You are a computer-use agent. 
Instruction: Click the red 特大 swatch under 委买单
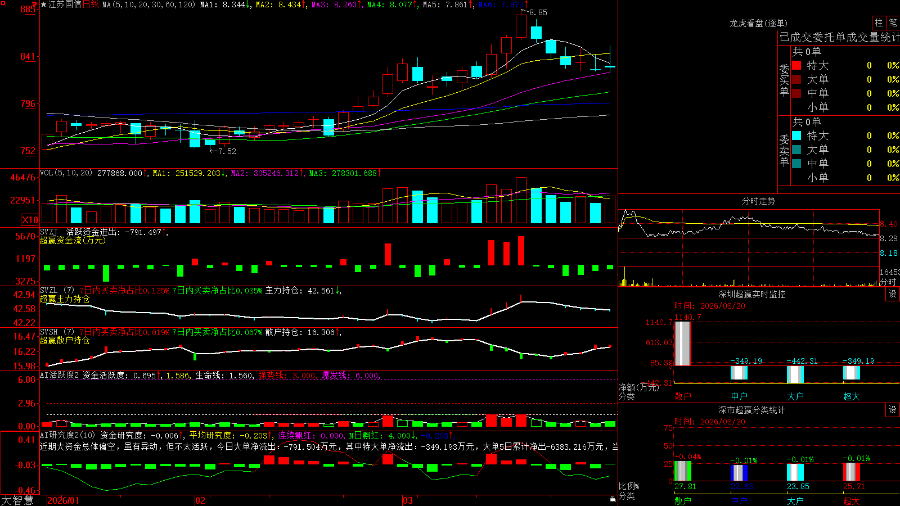pyautogui.click(x=796, y=65)
